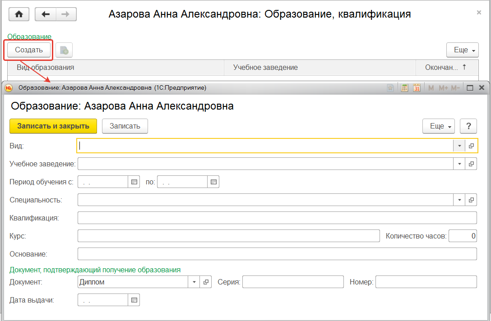Open the calendar icon in title bar
This screenshot has width=491, height=321.
pyautogui.click(x=417, y=88)
